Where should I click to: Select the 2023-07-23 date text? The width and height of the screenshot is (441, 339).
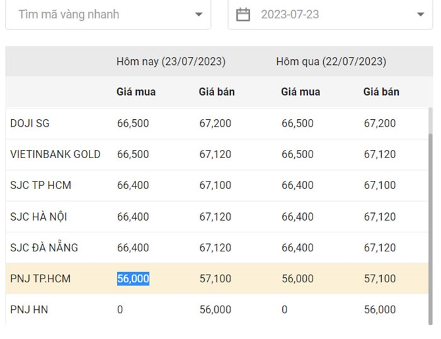pyautogui.click(x=290, y=14)
